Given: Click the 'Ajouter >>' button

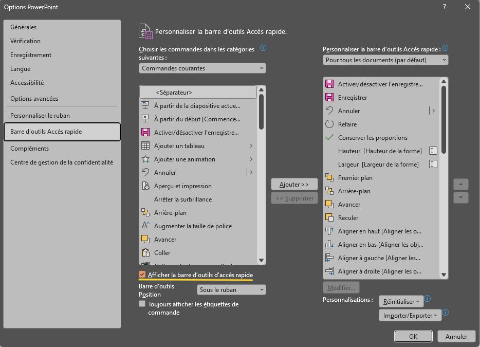Looking at the screenshot, I should point(294,185).
